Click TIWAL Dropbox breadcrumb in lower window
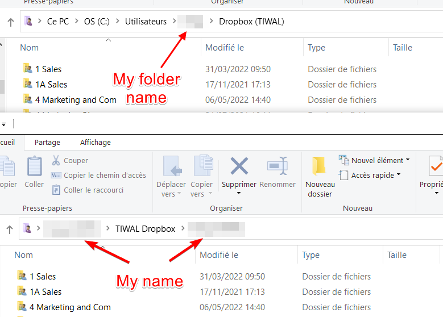This screenshot has width=443, height=317. [x=145, y=228]
